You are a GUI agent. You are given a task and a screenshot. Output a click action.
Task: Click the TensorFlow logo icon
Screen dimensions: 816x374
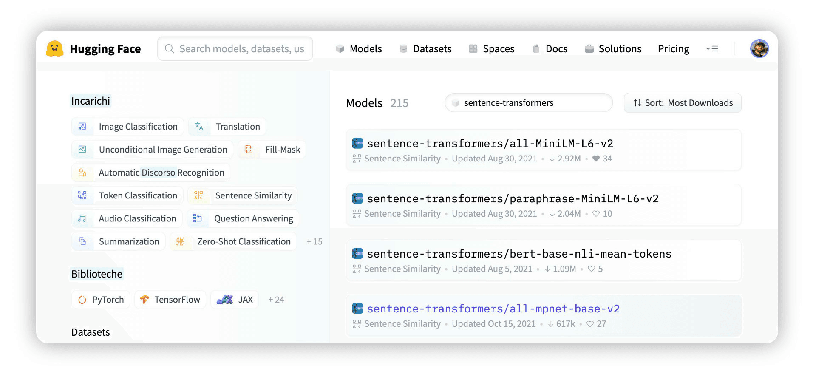[x=144, y=300]
